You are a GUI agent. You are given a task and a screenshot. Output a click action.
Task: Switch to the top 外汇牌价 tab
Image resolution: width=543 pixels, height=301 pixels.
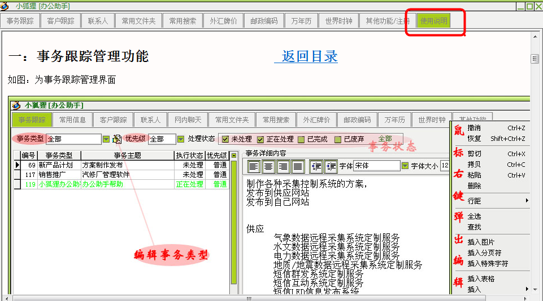[x=223, y=21]
